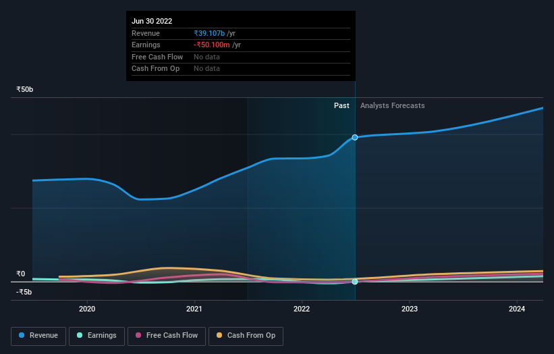Click the Analysts Forecasts label
554x354 pixels.
(392, 105)
